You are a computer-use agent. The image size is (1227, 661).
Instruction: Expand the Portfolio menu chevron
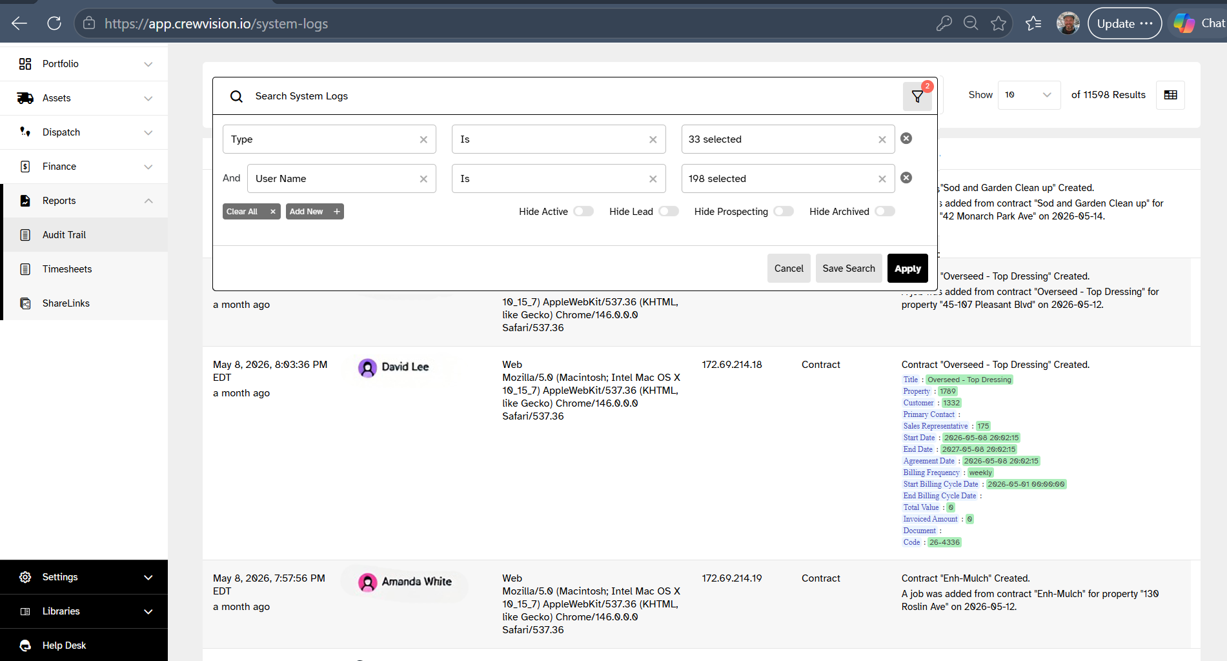click(x=148, y=64)
